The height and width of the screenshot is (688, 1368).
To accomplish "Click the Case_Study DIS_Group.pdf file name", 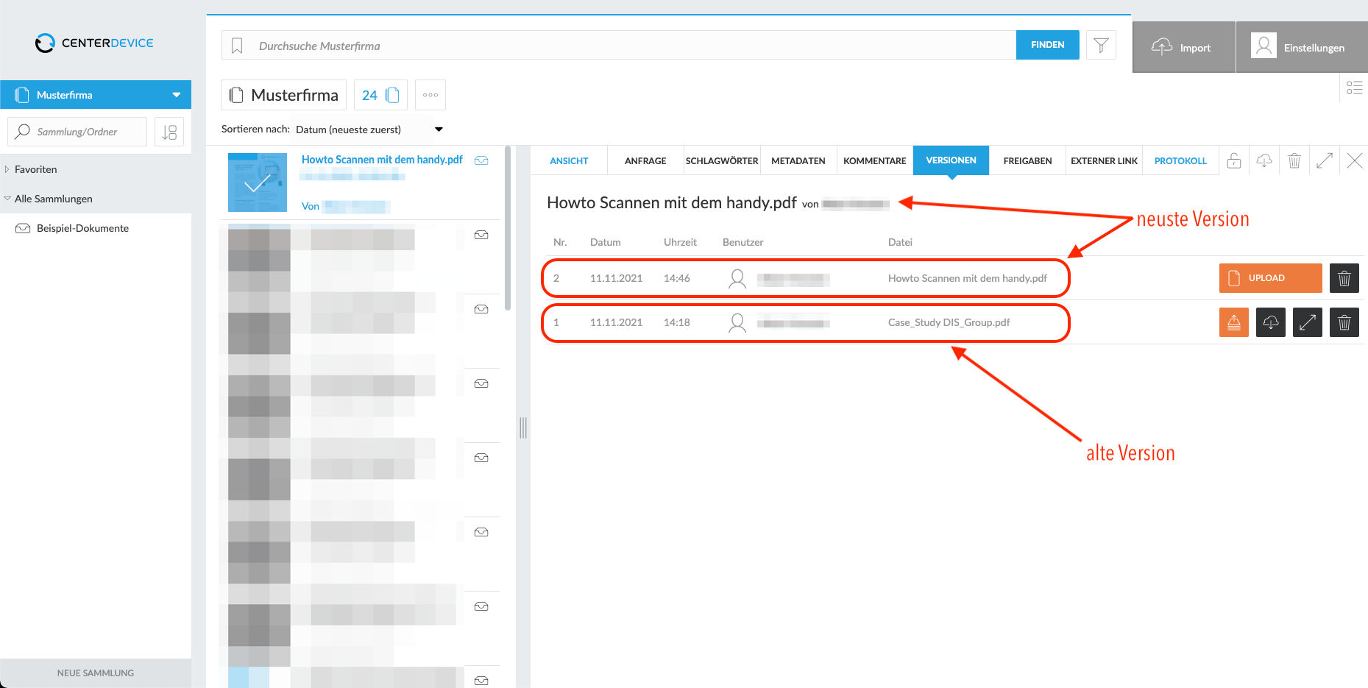I will (949, 322).
